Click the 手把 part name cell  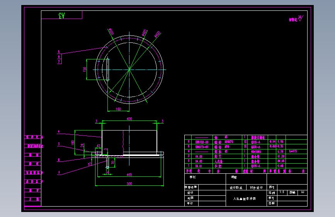pyautogui.click(x=218, y=166)
